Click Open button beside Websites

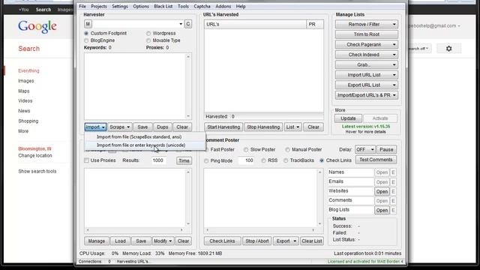coord(382,192)
